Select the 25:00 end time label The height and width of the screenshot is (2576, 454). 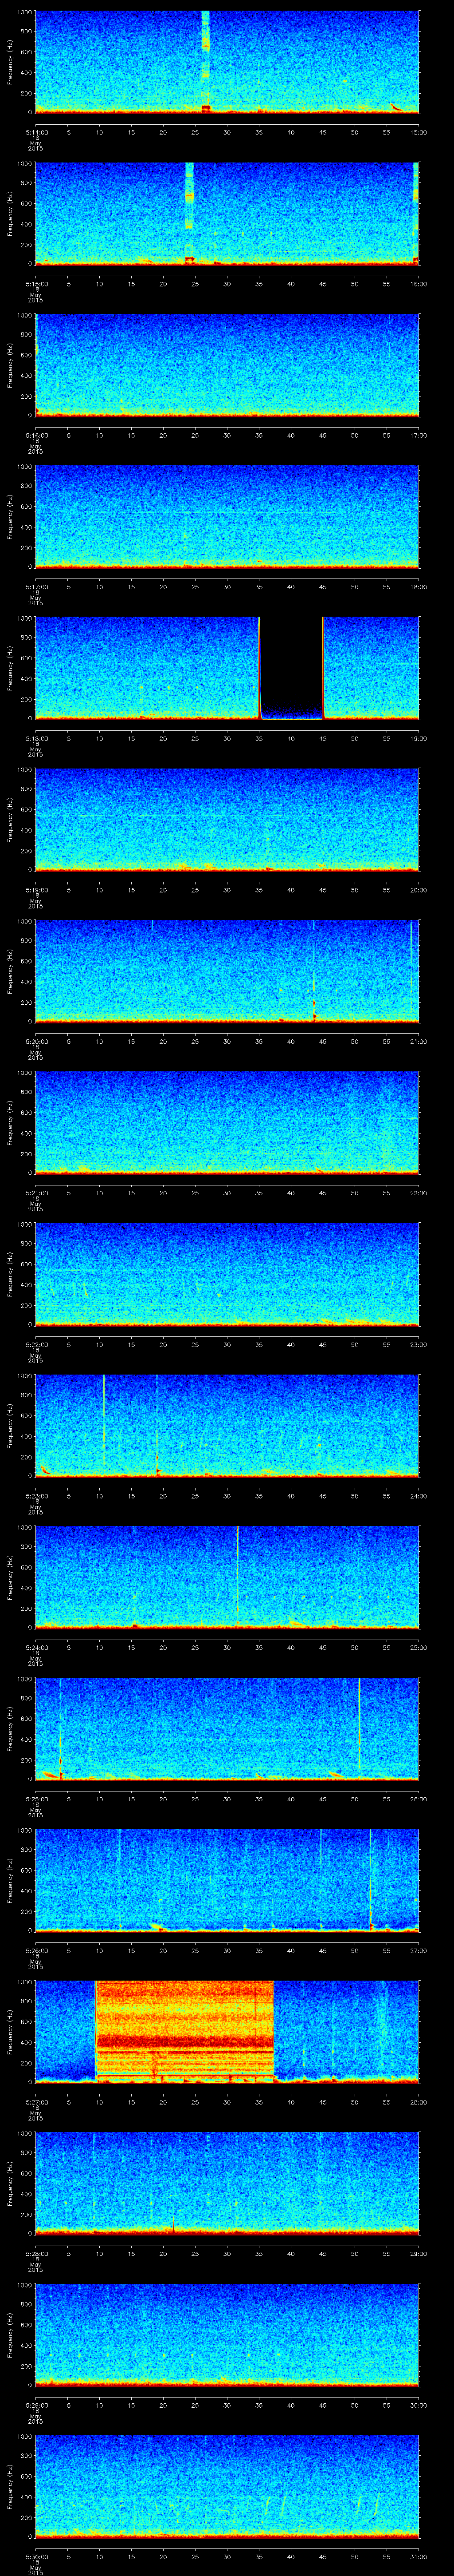418,1647
